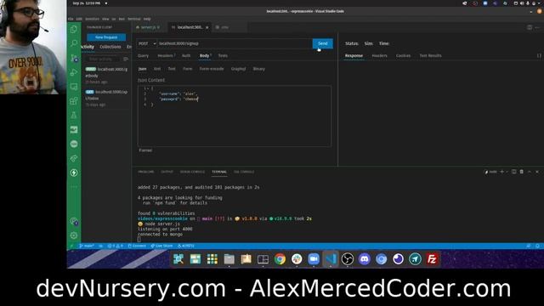This screenshot has width=544, height=306.
Task: Open the Explorer view in the activity bar
Action: (x=74, y=29)
